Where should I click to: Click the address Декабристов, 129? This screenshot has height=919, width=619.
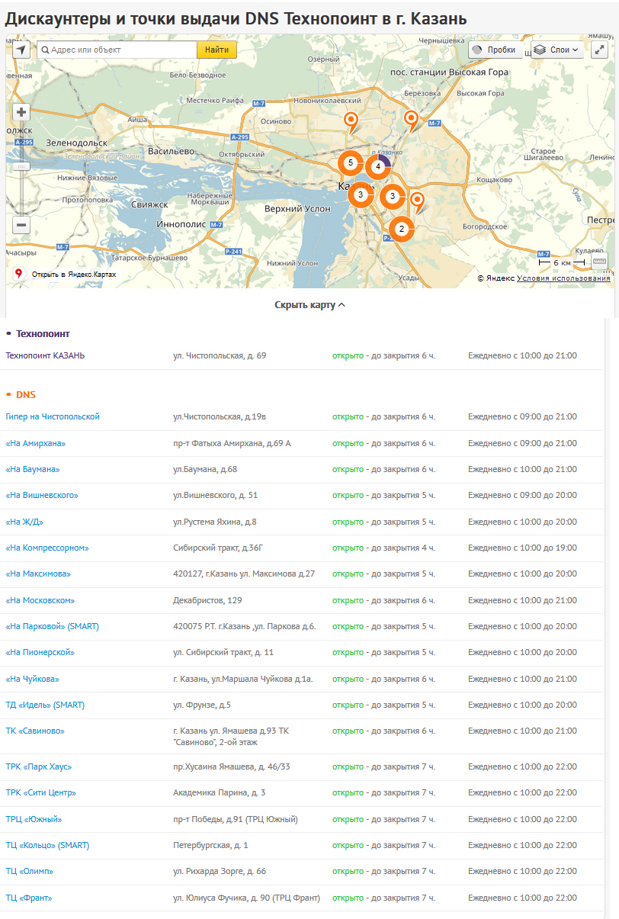coord(207,600)
